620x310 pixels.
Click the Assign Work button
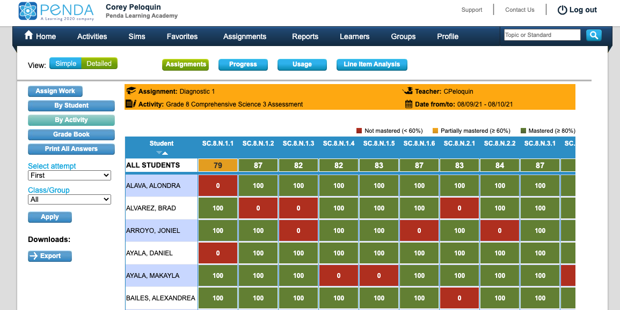[55, 91]
